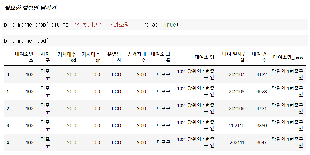The width and height of the screenshot is (310, 155).
Task: Select the 대여소 명 column header
Action: pos(204,57)
